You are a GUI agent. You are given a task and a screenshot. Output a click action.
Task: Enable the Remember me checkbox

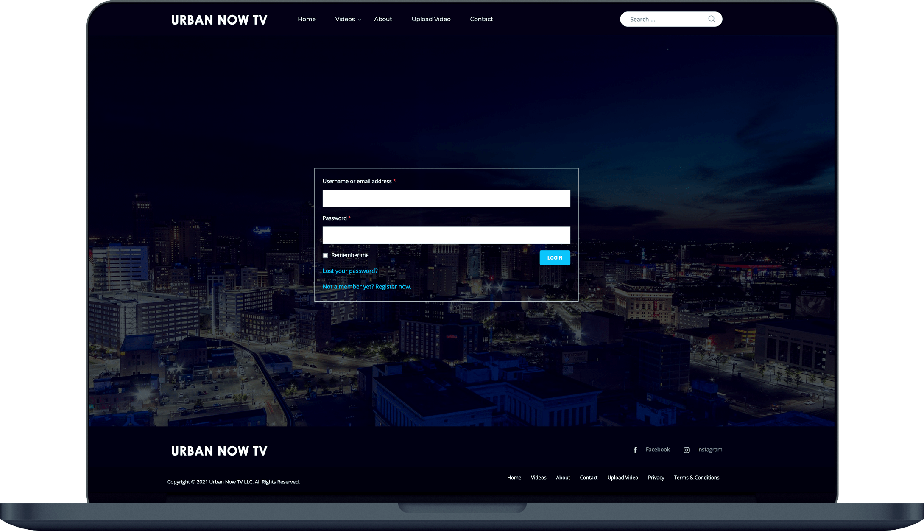(325, 255)
